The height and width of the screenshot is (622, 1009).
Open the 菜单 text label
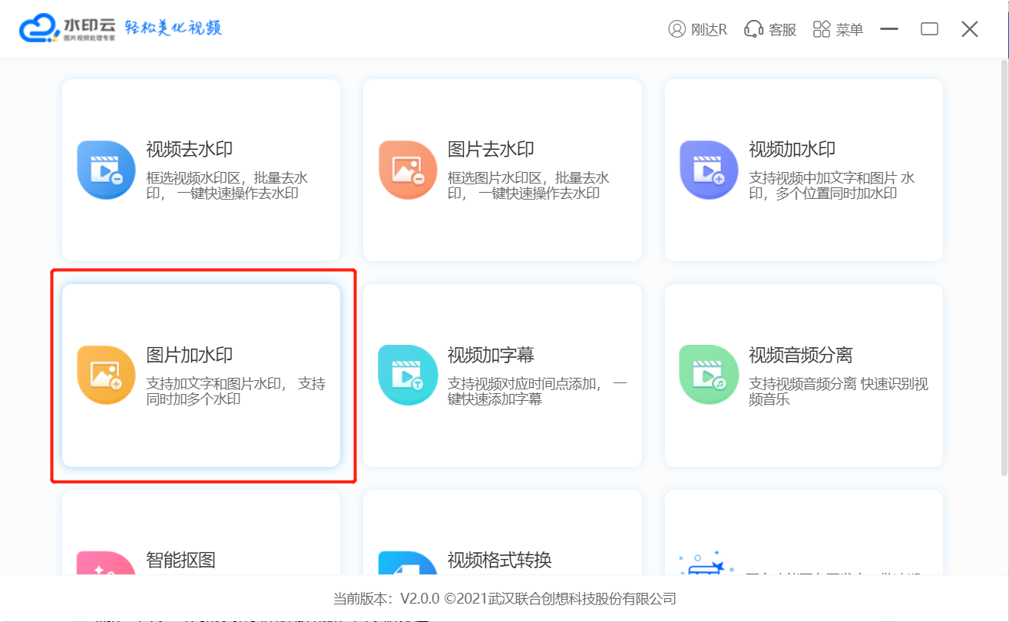[850, 30]
